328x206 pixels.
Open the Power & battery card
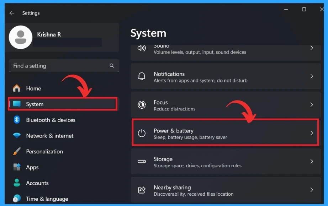pos(225,132)
